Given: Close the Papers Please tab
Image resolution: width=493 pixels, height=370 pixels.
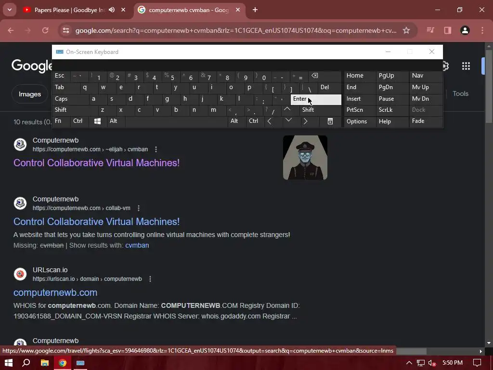Looking at the screenshot, I should click(x=123, y=10).
